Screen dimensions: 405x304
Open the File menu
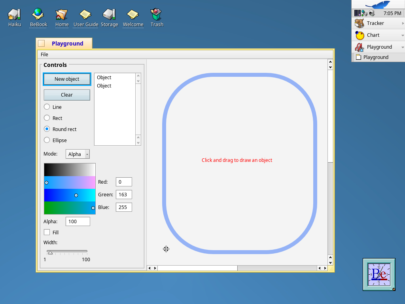point(44,54)
